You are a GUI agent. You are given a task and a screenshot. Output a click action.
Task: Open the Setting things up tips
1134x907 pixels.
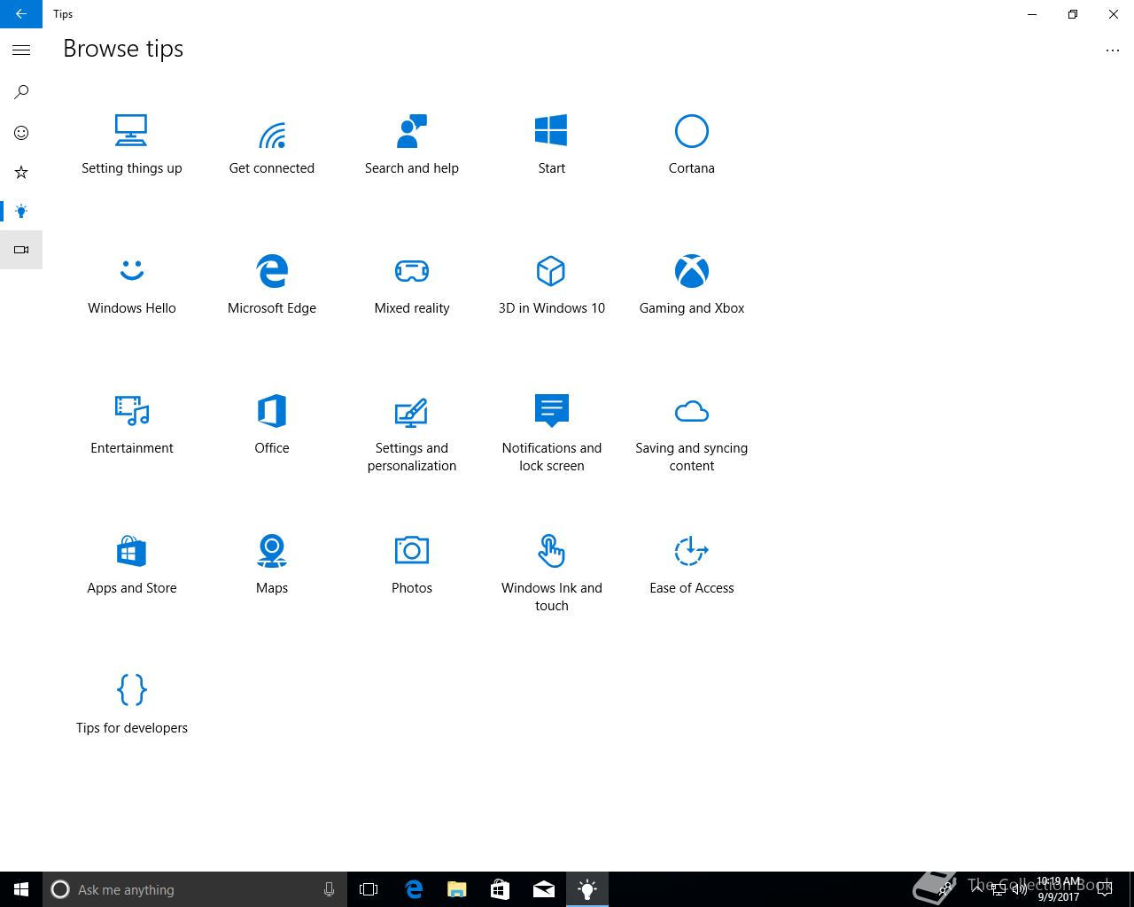[131, 144]
